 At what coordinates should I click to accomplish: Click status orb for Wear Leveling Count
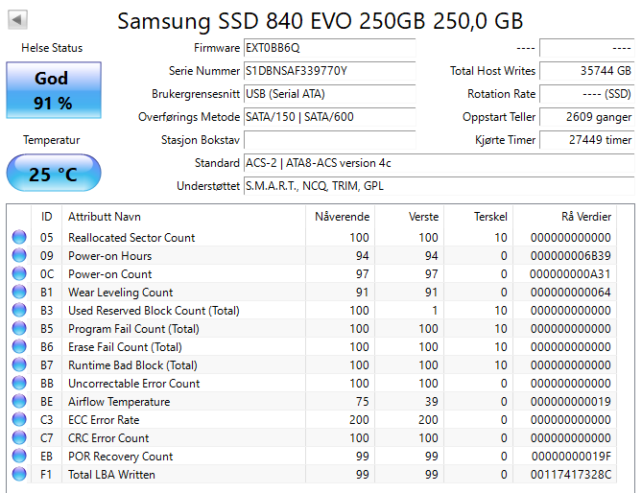(x=19, y=293)
